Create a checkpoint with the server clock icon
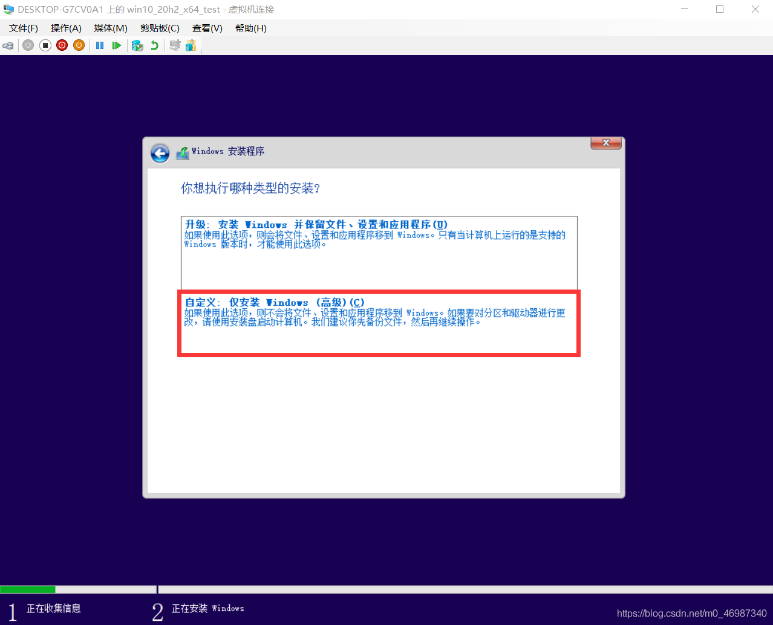 point(137,45)
